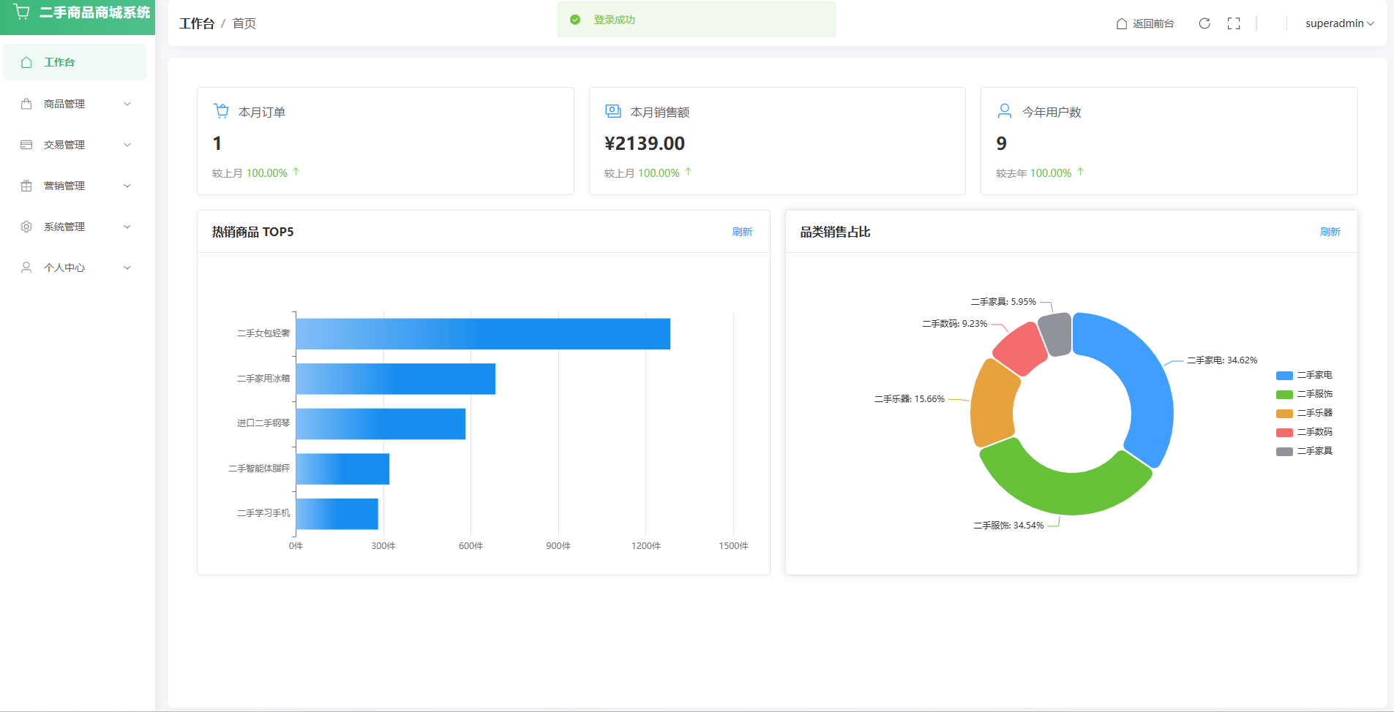Click 刷新 link in 品类销售占比 panel
This screenshot has width=1394, height=712.
point(1330,232)
